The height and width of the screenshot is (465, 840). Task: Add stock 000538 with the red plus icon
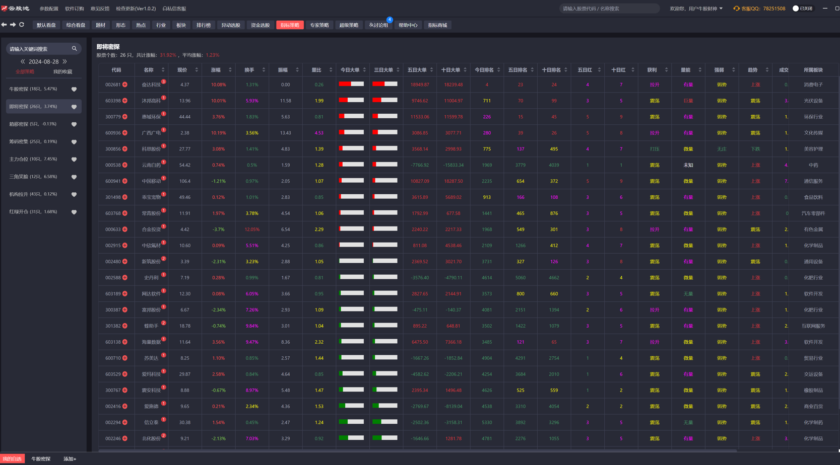point(125,165)
